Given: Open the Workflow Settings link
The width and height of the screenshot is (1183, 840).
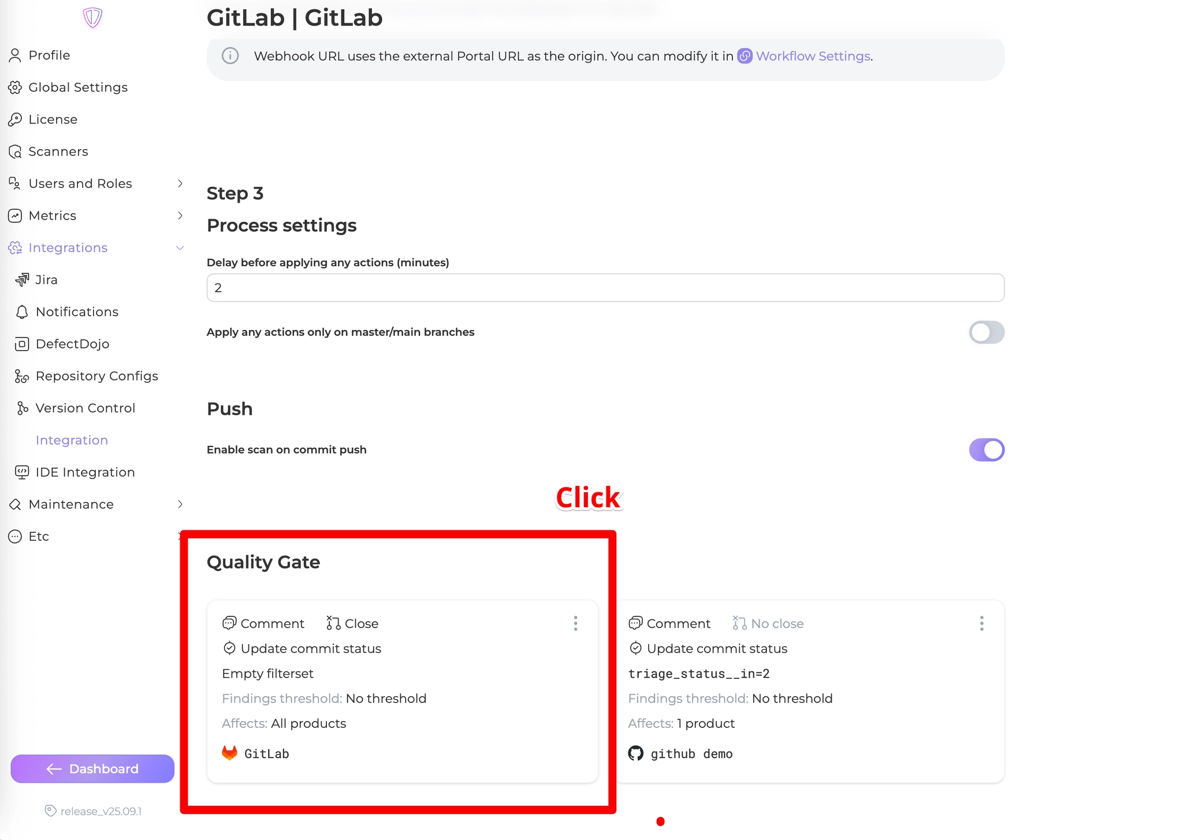Looking at the screenshot, I should [x=812, y=56].
